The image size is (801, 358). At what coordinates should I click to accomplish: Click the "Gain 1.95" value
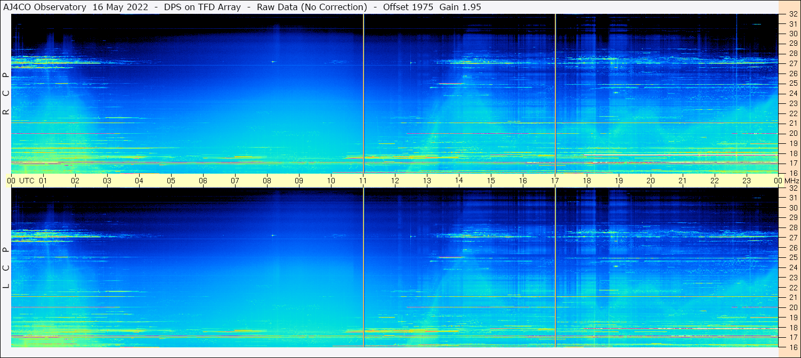(460, 7)
